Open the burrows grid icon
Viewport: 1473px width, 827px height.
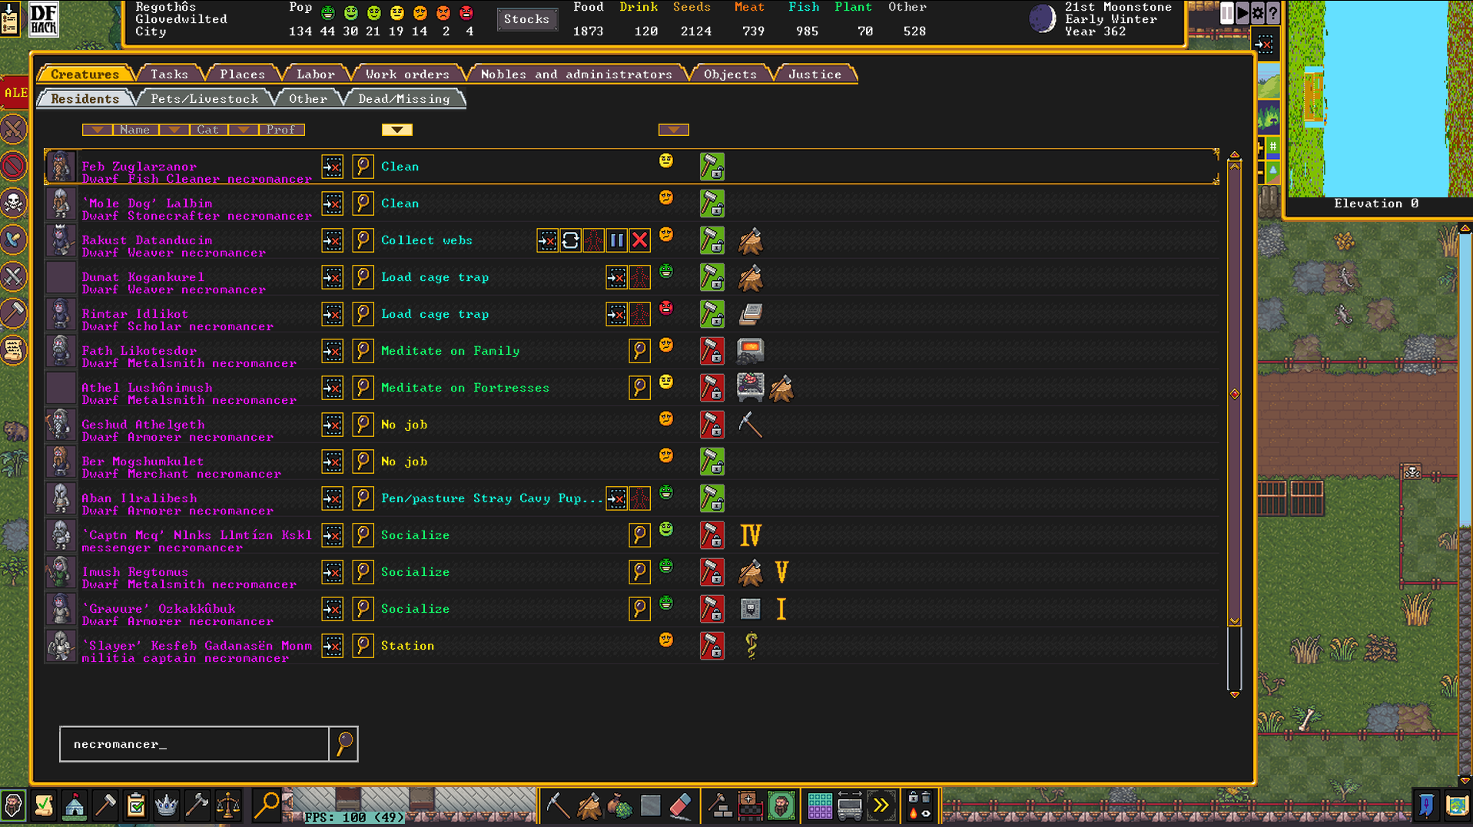tap(820, 805)
